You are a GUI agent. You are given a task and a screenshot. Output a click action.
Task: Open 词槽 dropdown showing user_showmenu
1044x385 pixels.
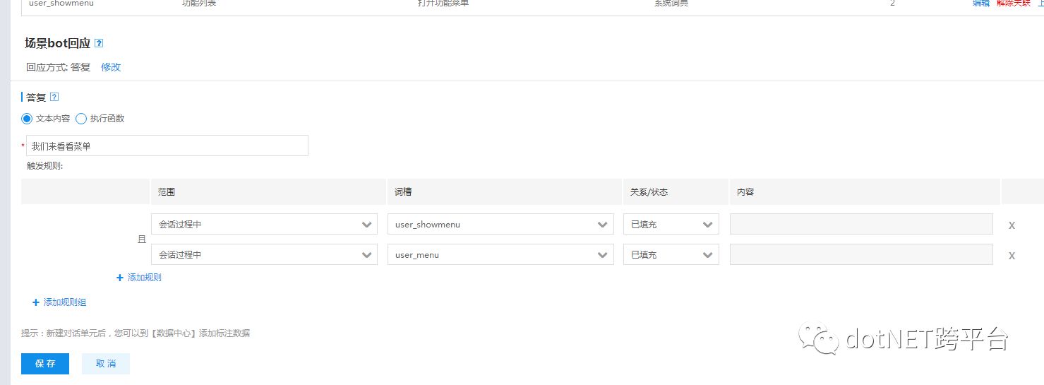pos(500,224)
